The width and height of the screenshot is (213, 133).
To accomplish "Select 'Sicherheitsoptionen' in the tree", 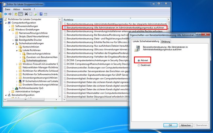I will coord(36,61).
